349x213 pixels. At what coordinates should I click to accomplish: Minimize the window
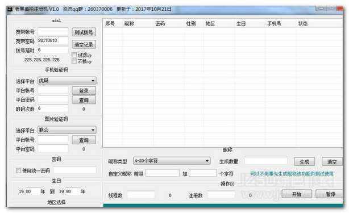pyautogui.click(x=321, y=9)
